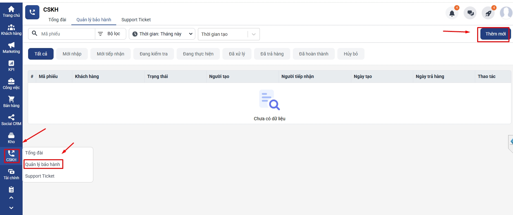Select the Đã hoàn thành status filter
This screenshot has height=215, width=513.
point(314,54)
